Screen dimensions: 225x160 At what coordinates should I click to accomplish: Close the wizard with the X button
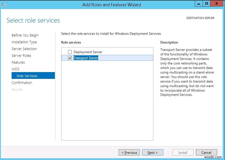point(217,4)
